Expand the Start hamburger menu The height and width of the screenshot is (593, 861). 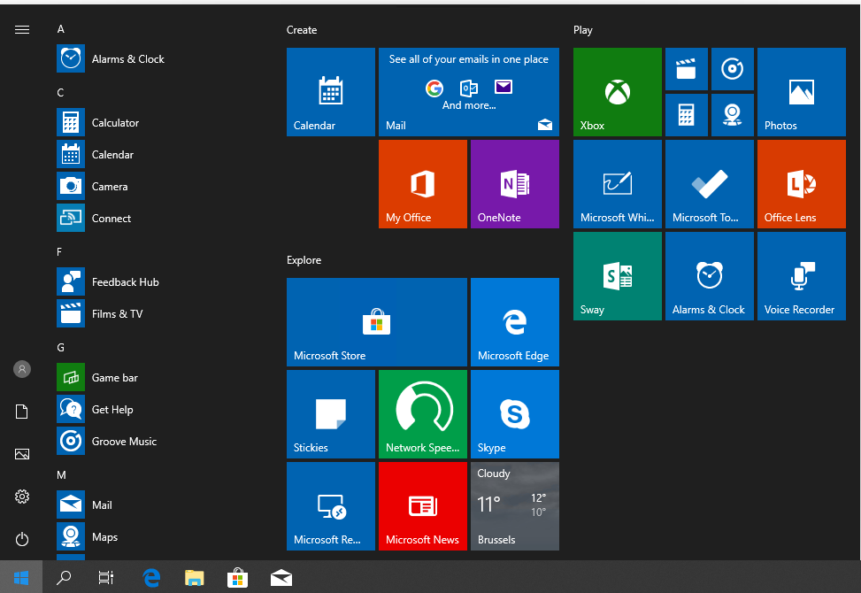coord(22,30)
